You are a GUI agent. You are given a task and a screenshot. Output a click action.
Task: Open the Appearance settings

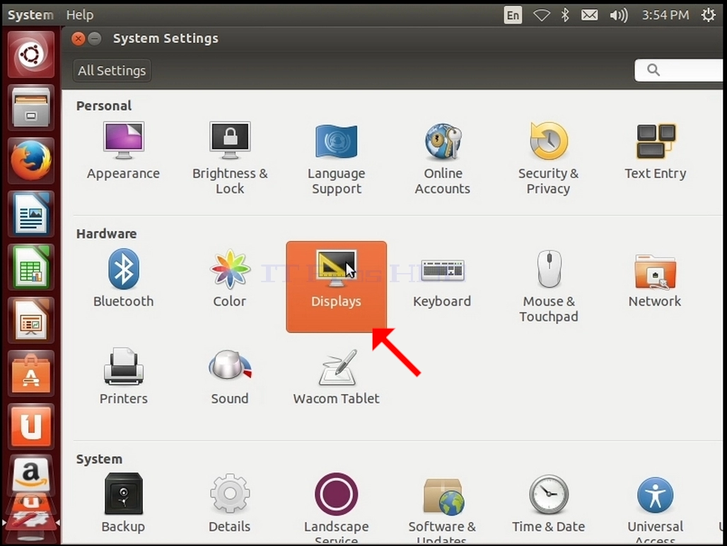coord(123,151)
